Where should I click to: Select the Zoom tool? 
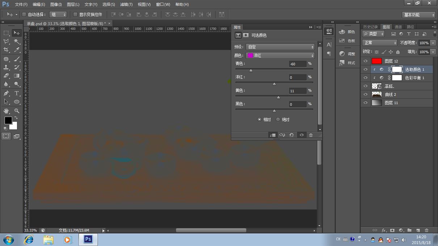click(17, 111)
